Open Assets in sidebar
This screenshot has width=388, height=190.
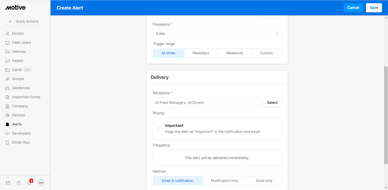pos(18,61)
